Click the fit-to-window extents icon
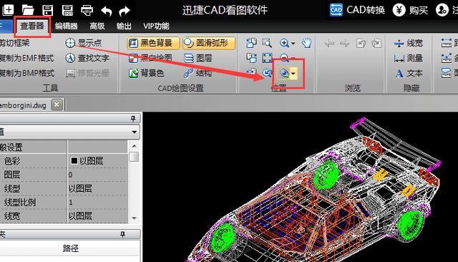The width and height of the screenshot is (458, 262). (267, 58)
